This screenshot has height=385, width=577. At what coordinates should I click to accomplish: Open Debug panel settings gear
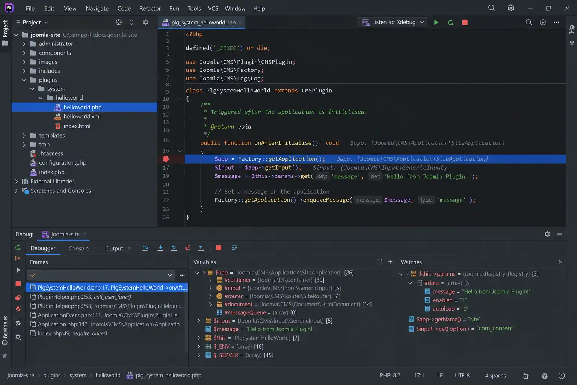547,234
